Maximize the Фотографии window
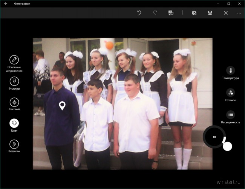The height and width of the screenshot is (189, 245). [228, 4]
